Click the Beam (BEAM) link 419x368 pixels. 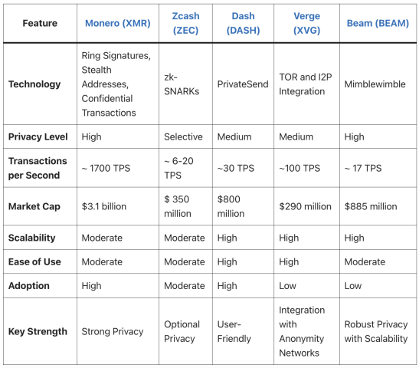pyautogui.click(x=378, y=23)
